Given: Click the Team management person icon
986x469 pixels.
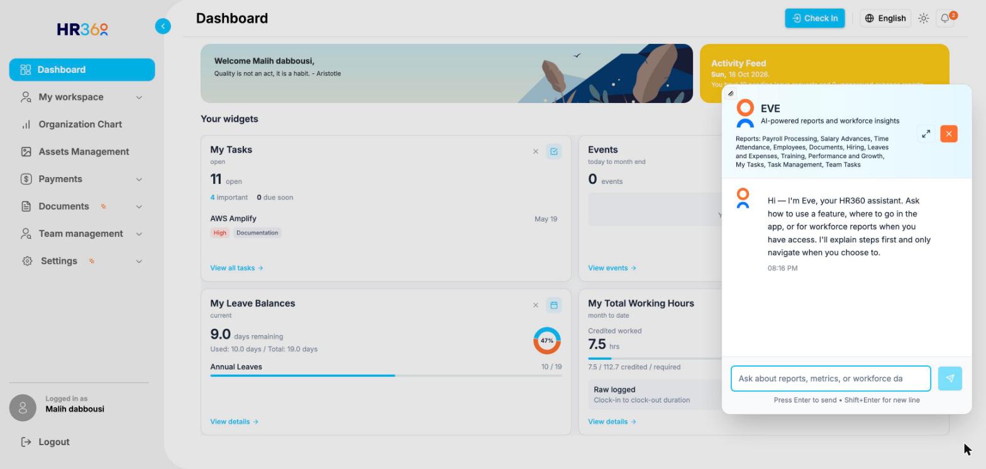Looking at the screenshot, I should click(x=26, y=234).
